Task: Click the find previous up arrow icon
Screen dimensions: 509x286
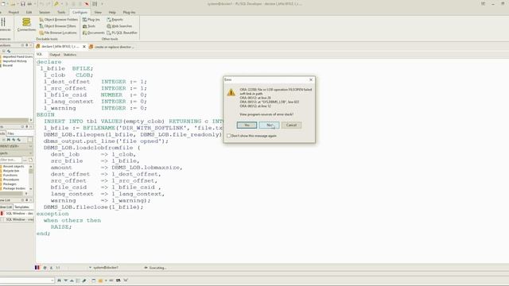Action: click(x=72, y=280)
